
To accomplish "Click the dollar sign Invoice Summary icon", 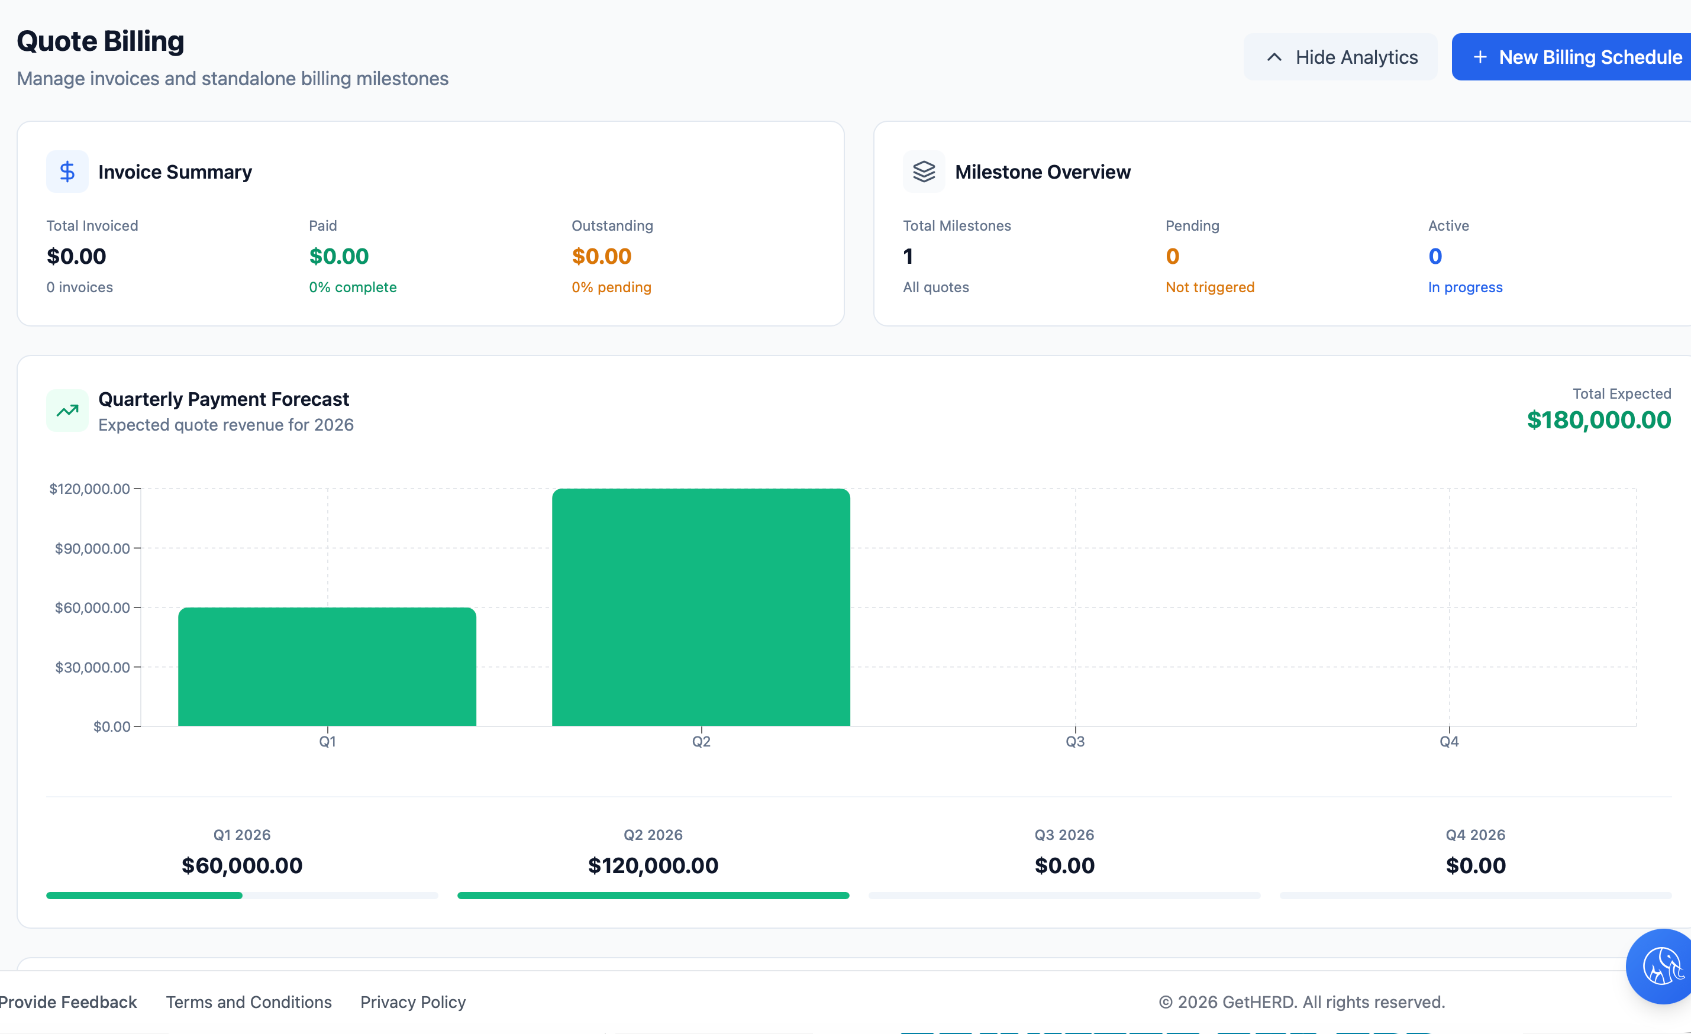I will click(67, 172).
